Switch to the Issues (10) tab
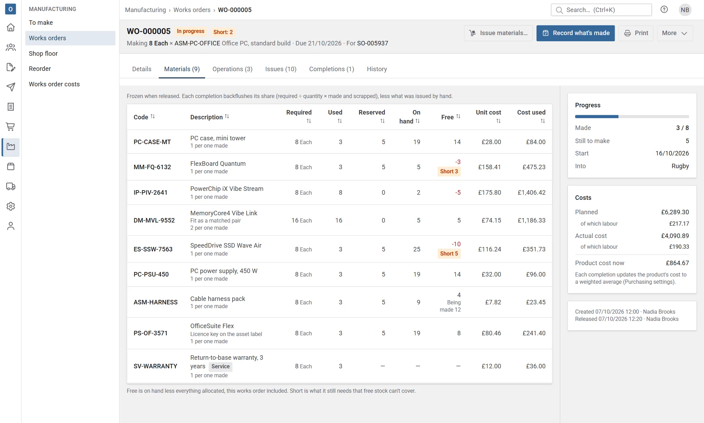 coord(281,69)
